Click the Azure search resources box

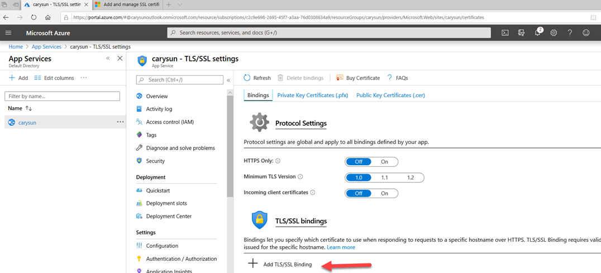(329, 33)
